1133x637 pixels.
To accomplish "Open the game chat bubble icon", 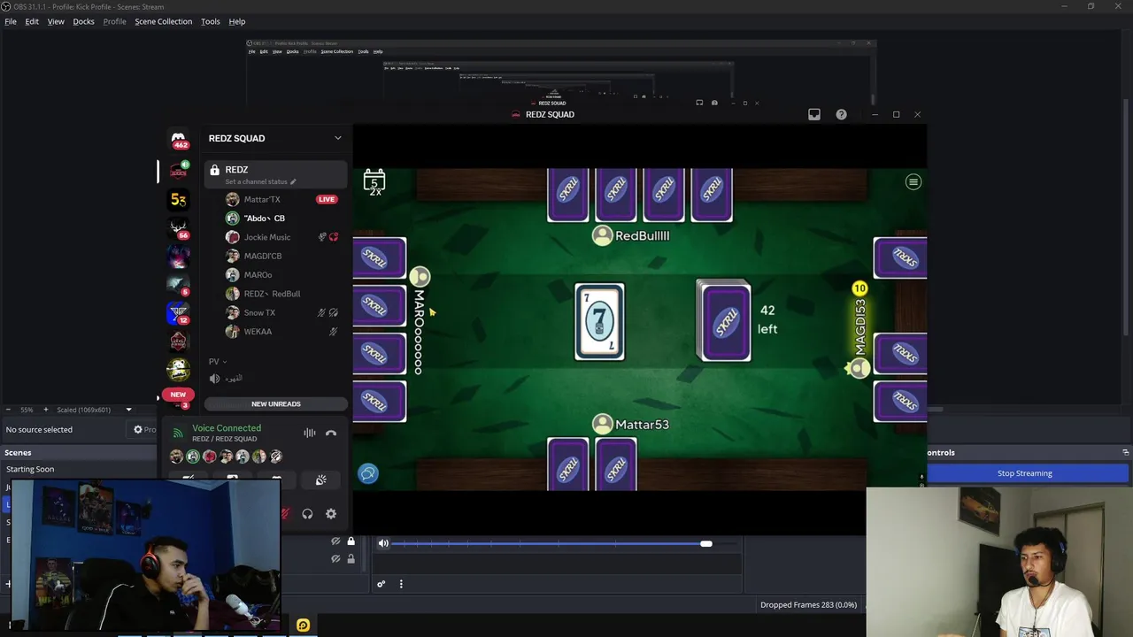I will [x=368, y=473].
